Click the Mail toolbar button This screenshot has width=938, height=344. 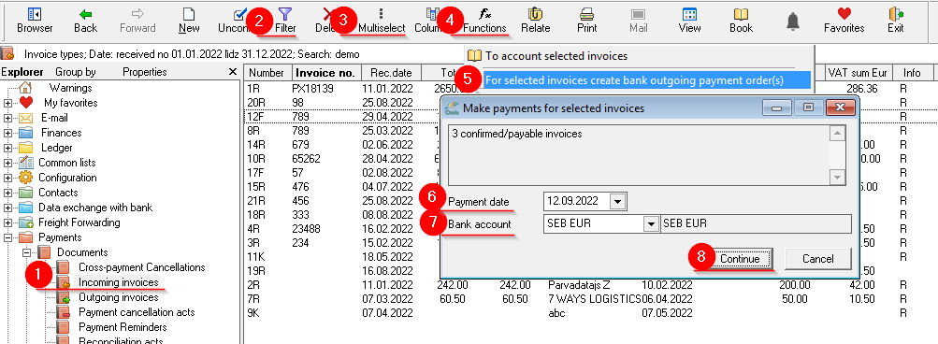639,20
